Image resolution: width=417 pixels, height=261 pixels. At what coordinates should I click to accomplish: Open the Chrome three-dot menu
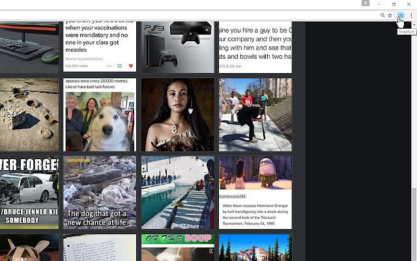tap(411, 16)
